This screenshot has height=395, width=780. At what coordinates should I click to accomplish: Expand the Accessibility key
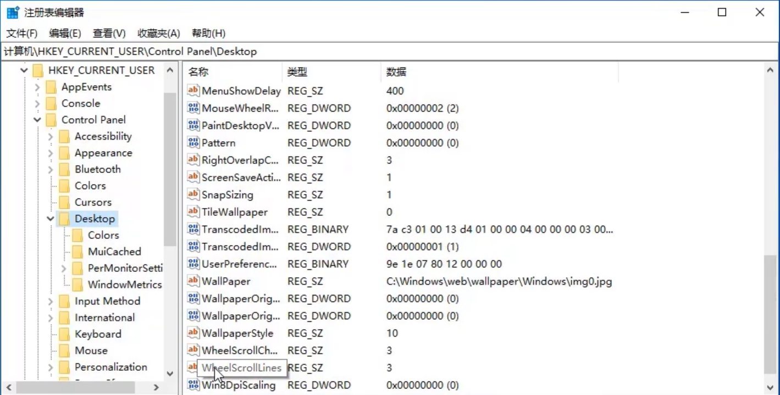(51, 136)
